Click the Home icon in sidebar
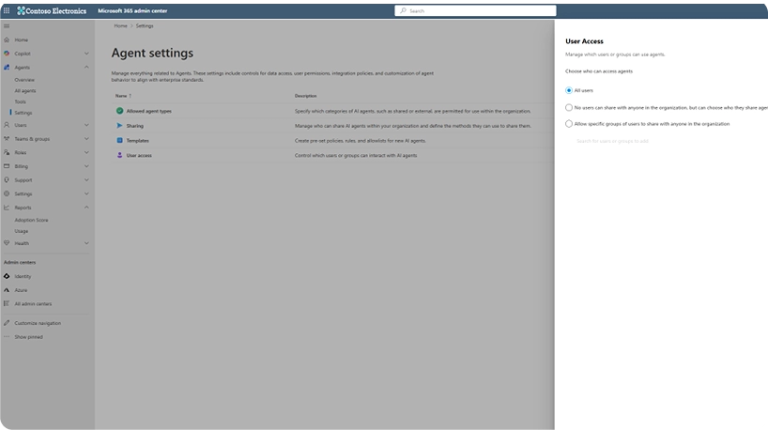The height and width of the screenshot is (430, 768). [x=7, y=39]
